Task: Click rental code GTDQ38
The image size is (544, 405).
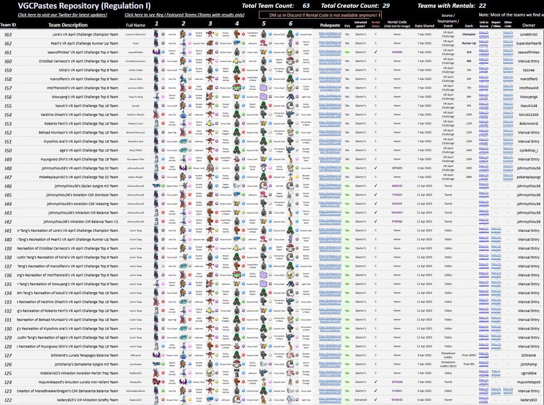Action: [x=397, y=382]
